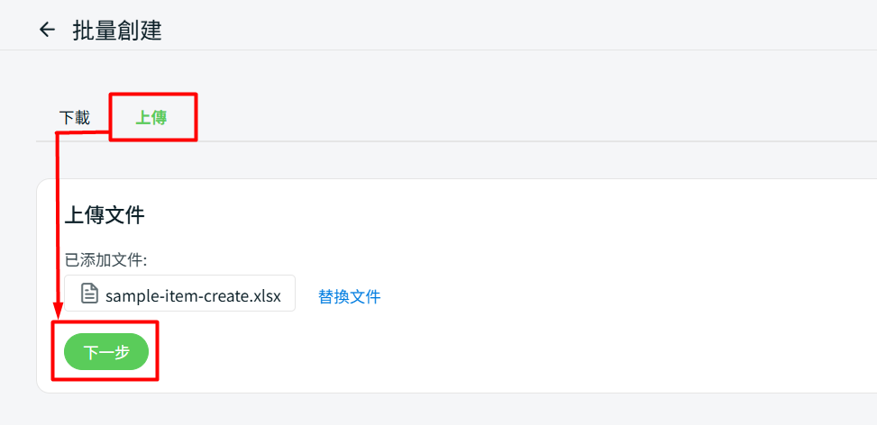This screenshot has height=425, width=877.
Task: Click the 批量創建 page title
Action: point(117,30)
